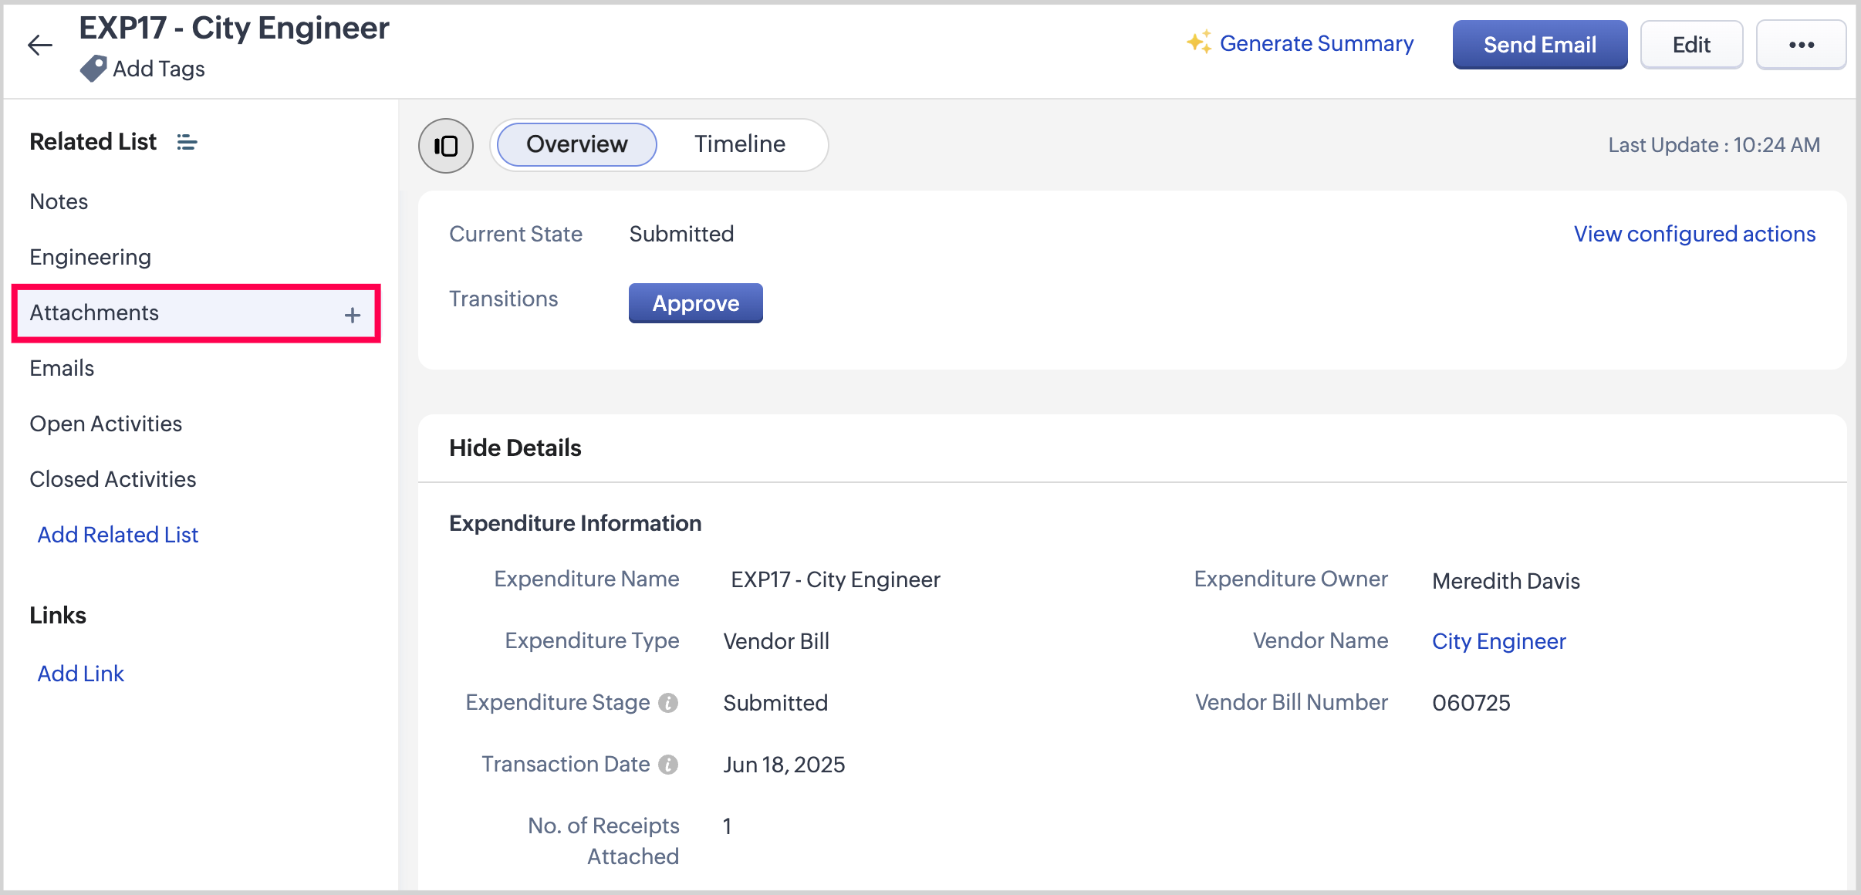The height and width of the screenshot is (895, 1861).
Task: Open the City Engineer vendor link
Action: point(1498,641)
